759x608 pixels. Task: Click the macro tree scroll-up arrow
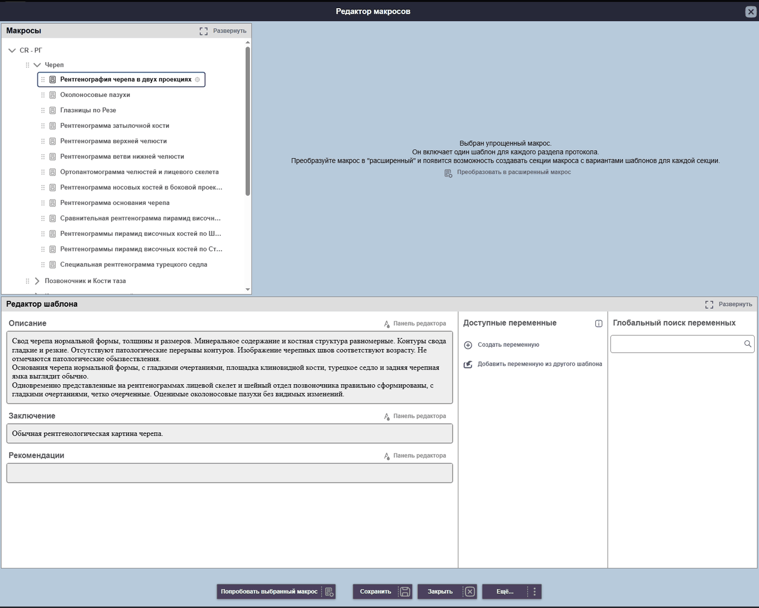[x=248, y=42]
